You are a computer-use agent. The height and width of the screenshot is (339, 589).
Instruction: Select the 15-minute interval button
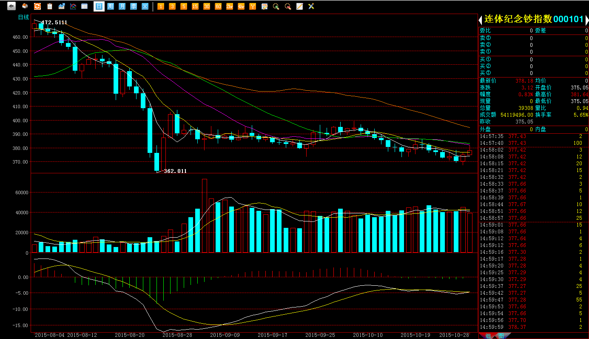(x=195, y=6)
